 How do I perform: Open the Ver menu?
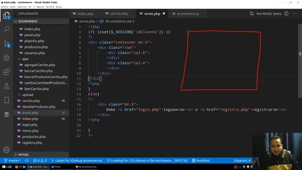[x=30, y=7]
